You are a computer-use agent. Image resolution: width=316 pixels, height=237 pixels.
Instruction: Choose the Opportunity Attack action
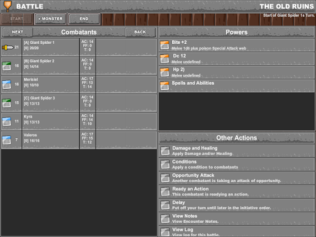click(236, 178)
